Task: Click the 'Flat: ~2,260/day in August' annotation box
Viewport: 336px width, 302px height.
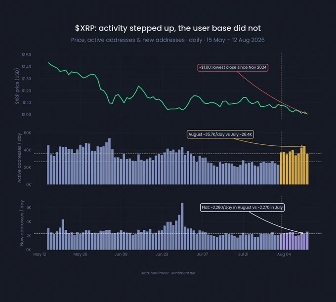Action: [242, 208]
